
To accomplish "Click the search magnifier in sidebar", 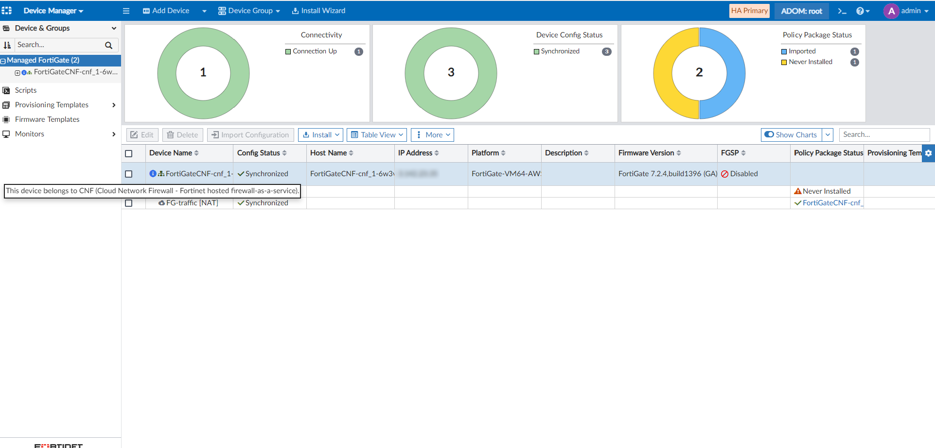I will pyautogui.click(x=108, y=45).
